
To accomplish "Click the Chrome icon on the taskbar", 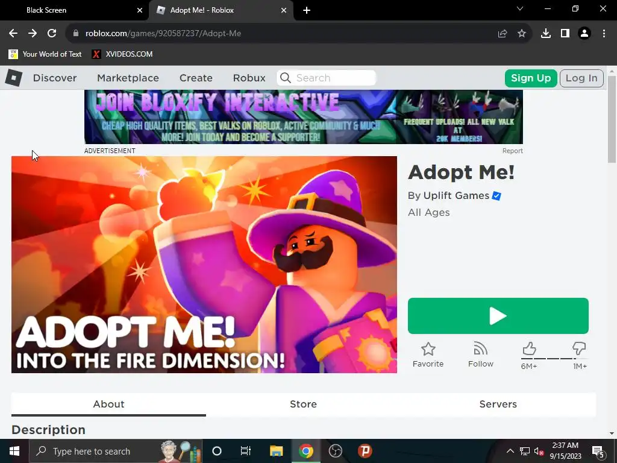I will [x=305, y=451].
